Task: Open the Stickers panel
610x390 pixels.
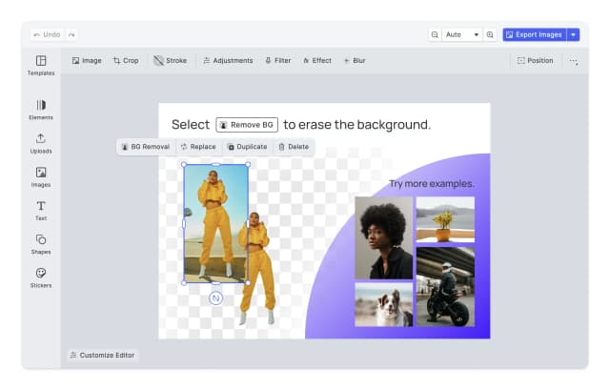Action: pyautogui.click(x=41, y=277)
